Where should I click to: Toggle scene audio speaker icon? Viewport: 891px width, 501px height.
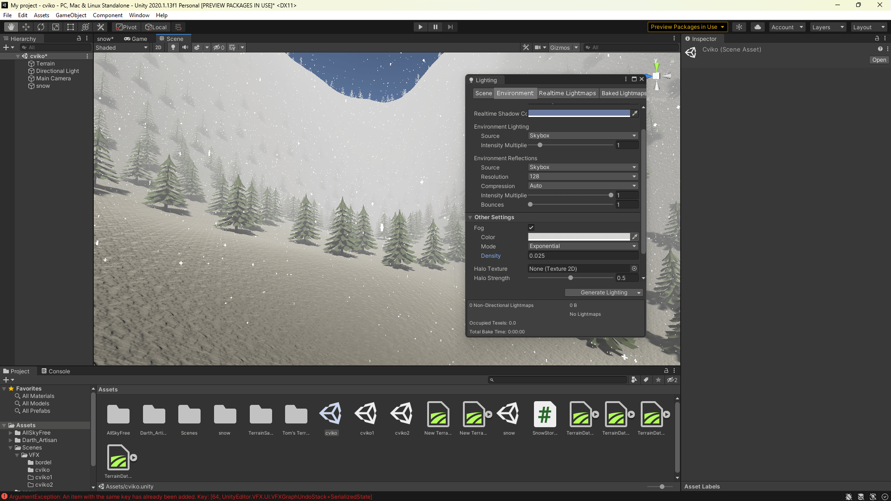tap(185, 47)
